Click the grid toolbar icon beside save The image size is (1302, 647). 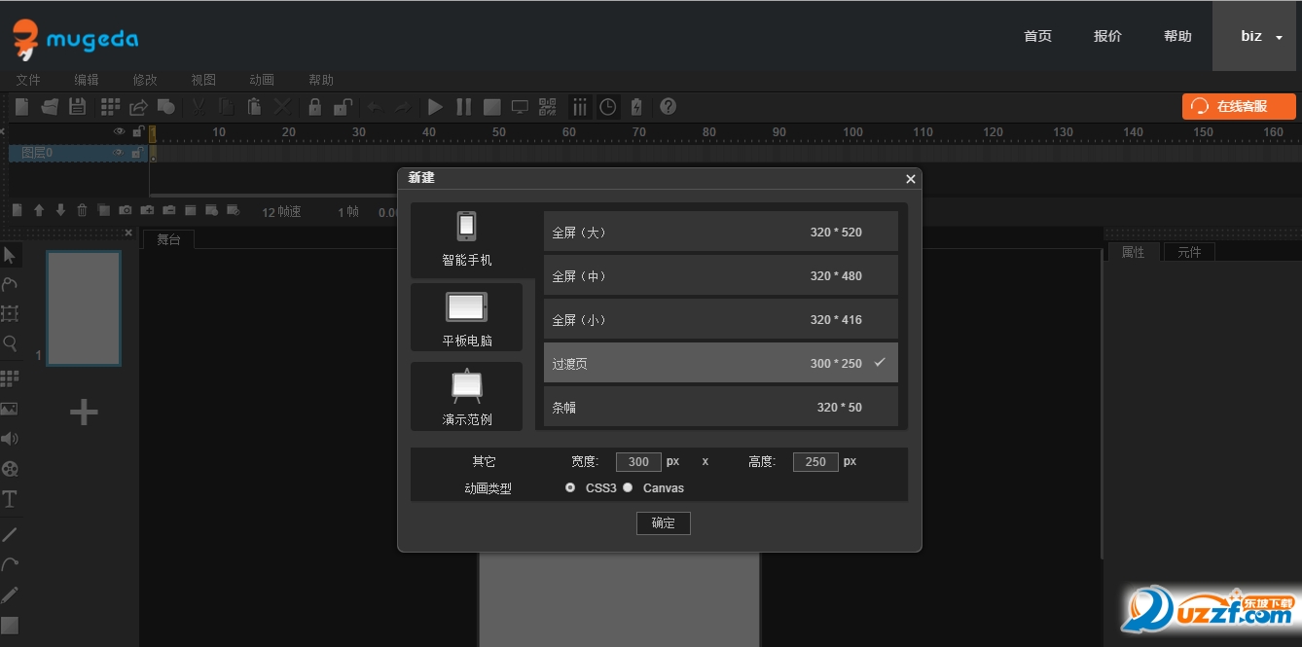point(110,107)
